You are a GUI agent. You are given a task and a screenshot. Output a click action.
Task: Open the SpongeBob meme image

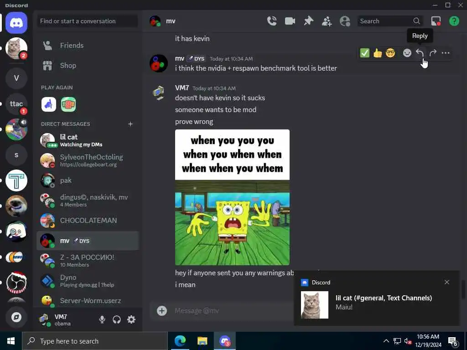tap(232, 197)
